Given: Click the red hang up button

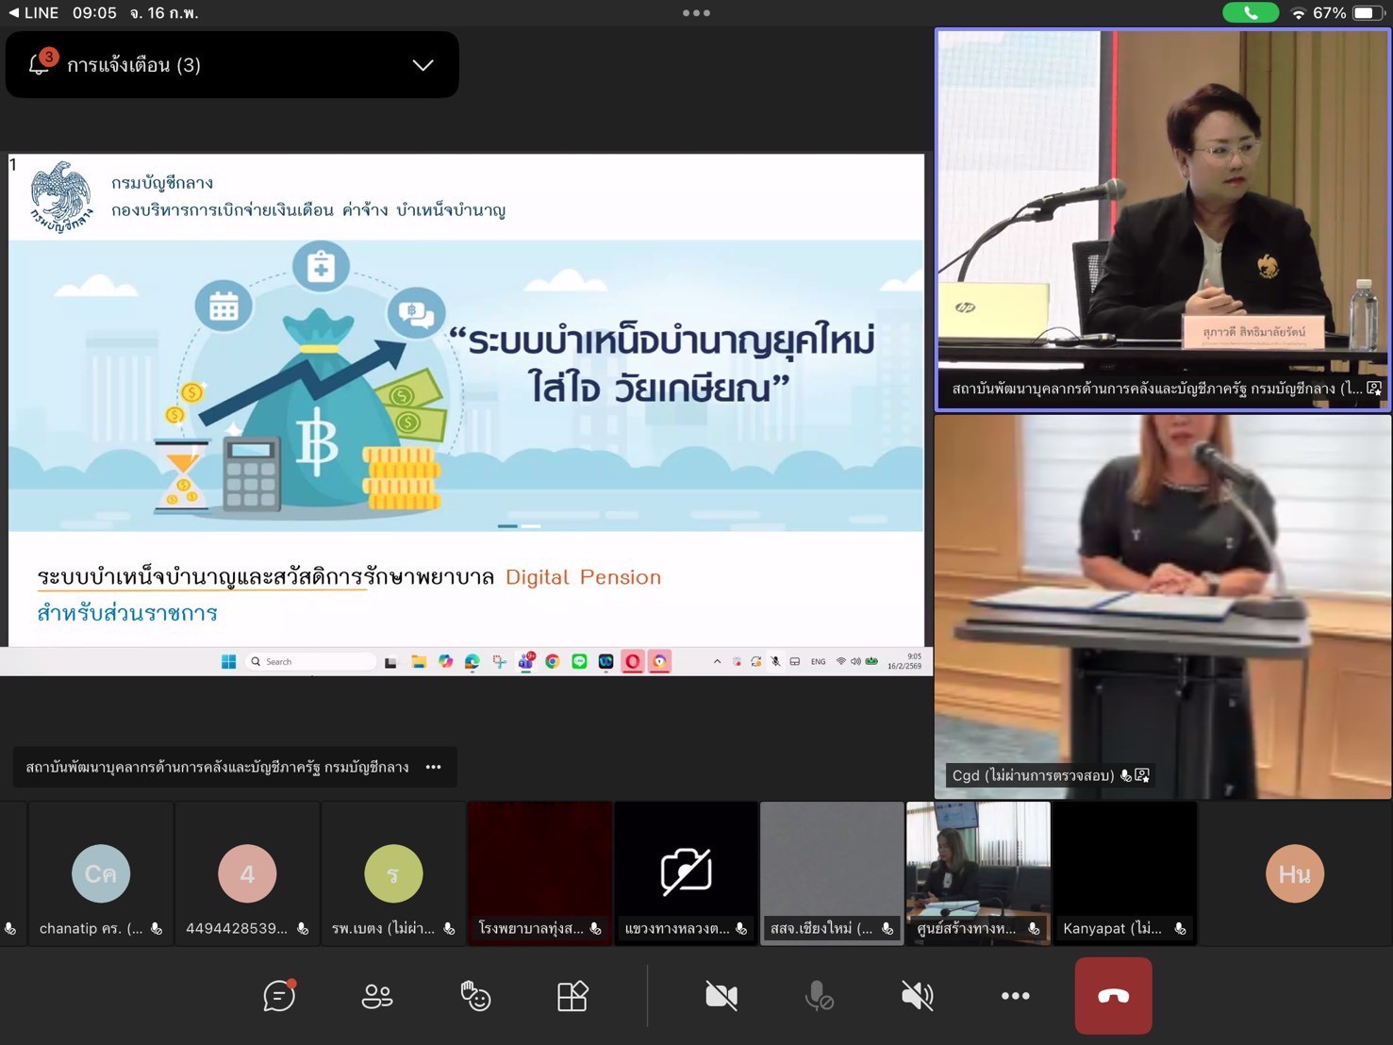Looking at the screenshot, I should [1113, 996].
